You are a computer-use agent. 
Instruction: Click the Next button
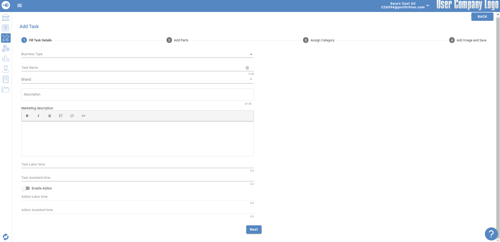(254, 230)
